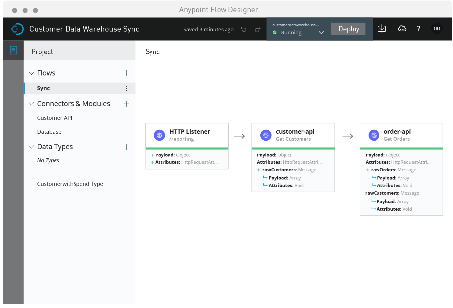Viewport: 453px width, 308px height.
Task: Add a new flow with plus icon
Action: click(126, 73)
